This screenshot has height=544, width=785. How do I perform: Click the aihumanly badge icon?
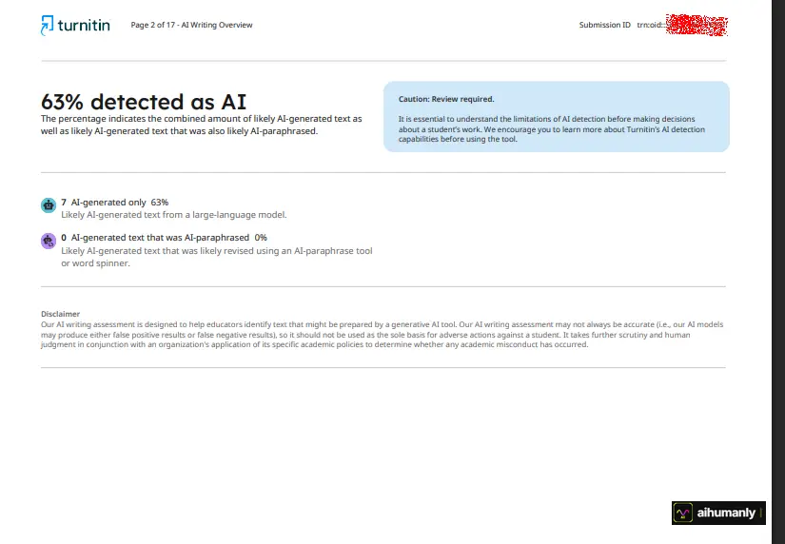coord(683,513)
